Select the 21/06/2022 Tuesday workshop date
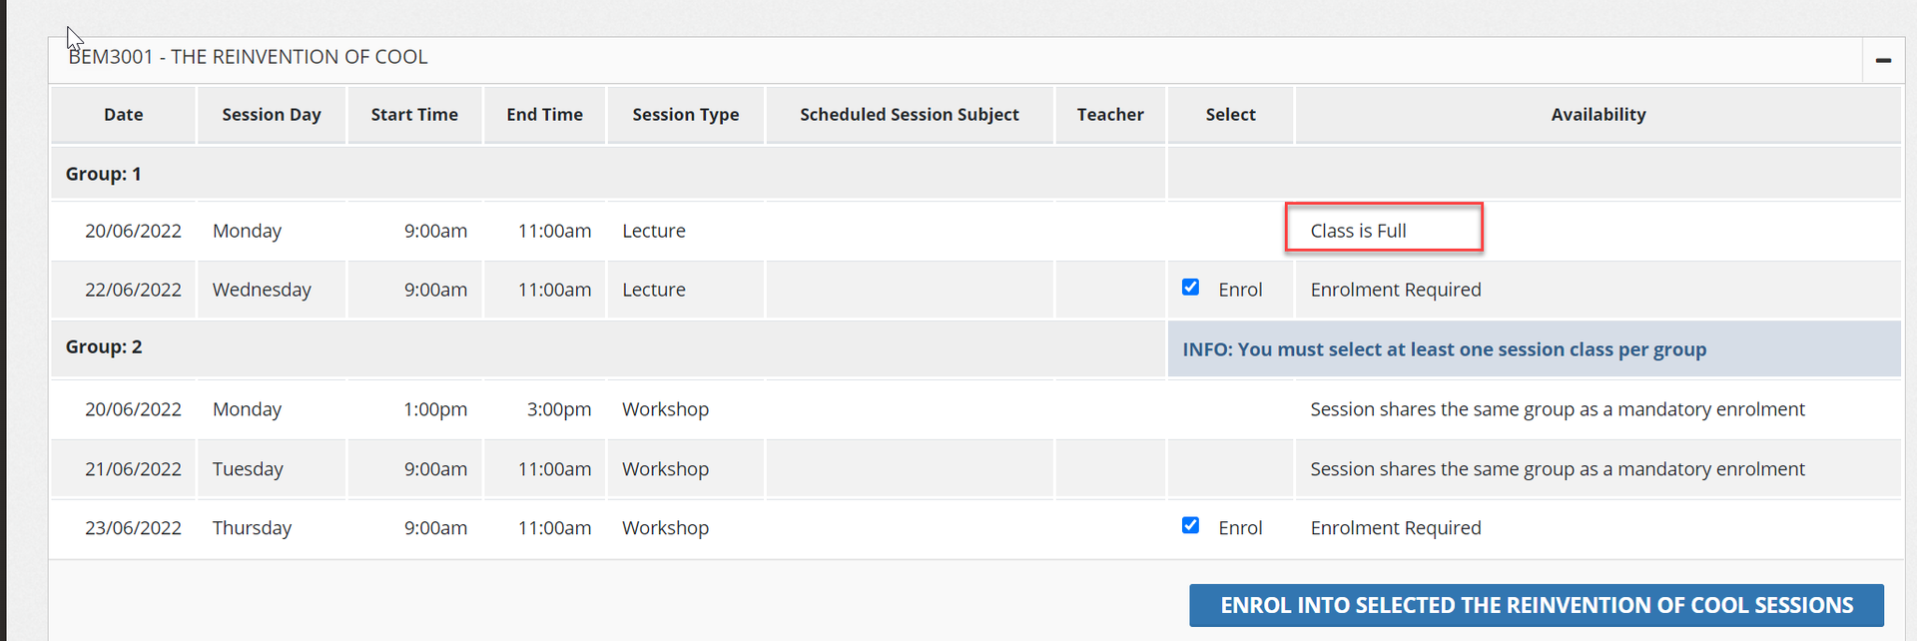1917x641 pixels. [133, 469]
